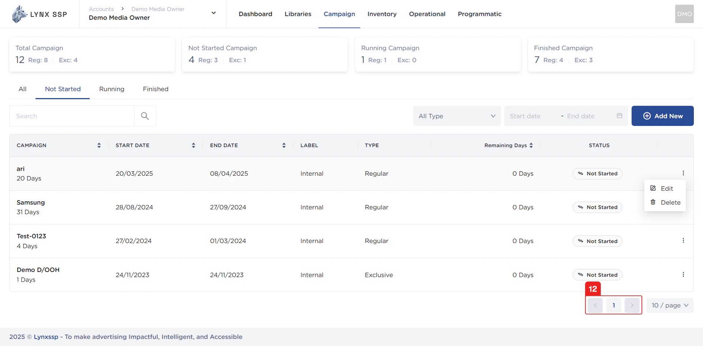Viewport: 703px width, 347px height.
Task: Expand the Demo Media Owner account chevron
Action: click(x=213, y=12)
